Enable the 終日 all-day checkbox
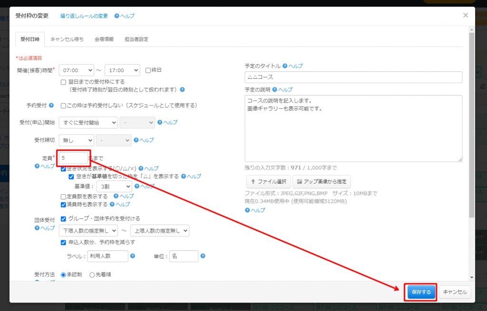Image resolution: width=487 pixels, height=311 pixels. pyautogui.click(x=148, y=70)
